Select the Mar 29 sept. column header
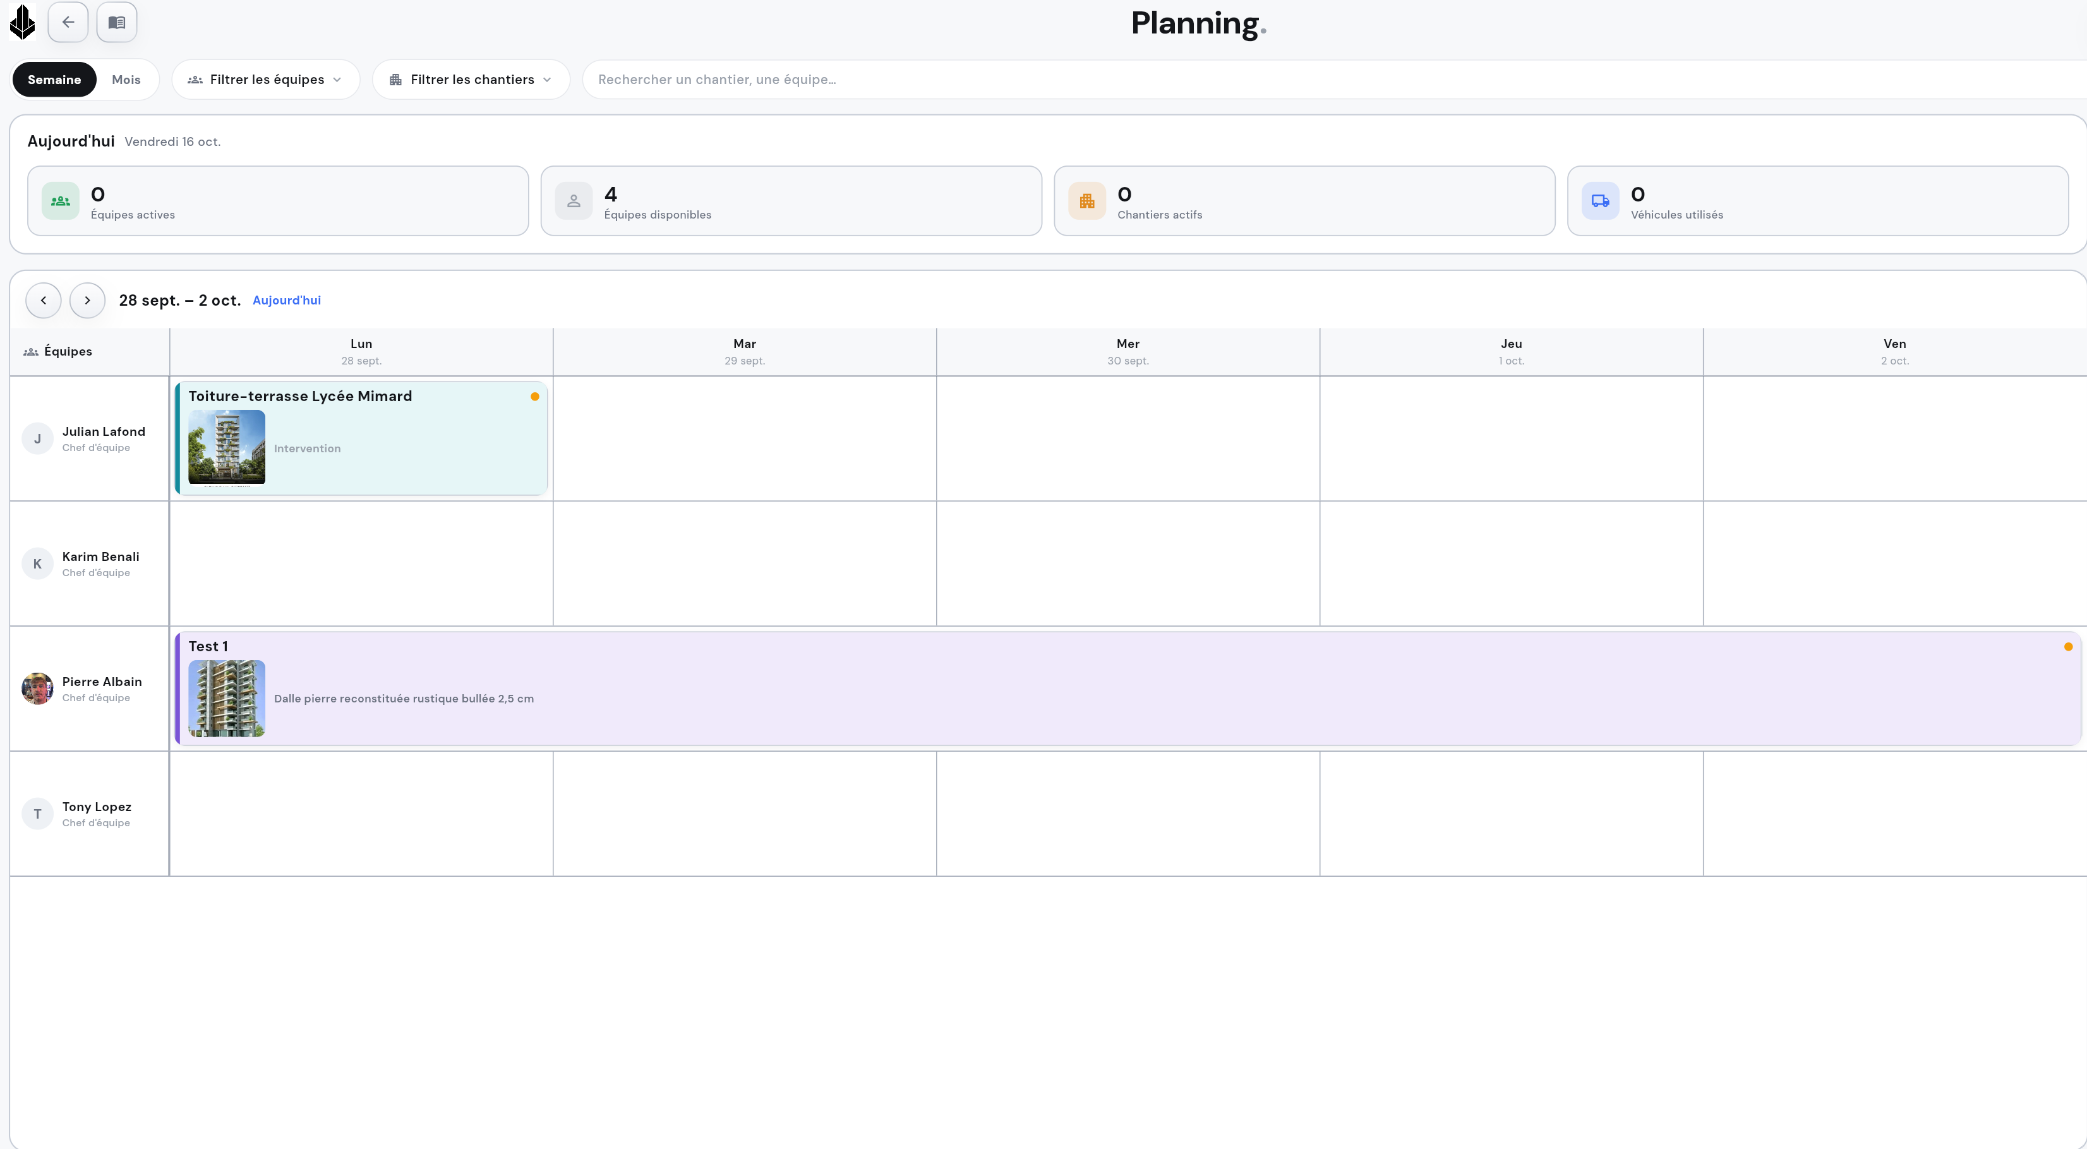Screen dimensions: 2087x1149 pyautogui.click(x=745, y=352)
